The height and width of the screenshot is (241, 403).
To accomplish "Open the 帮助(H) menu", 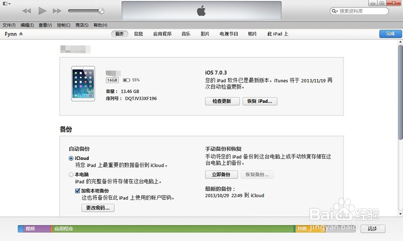I will tap(100, 25).
